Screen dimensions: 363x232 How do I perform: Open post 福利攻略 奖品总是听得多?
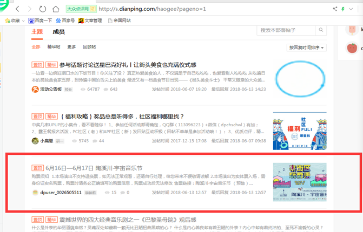pos(122,117)
